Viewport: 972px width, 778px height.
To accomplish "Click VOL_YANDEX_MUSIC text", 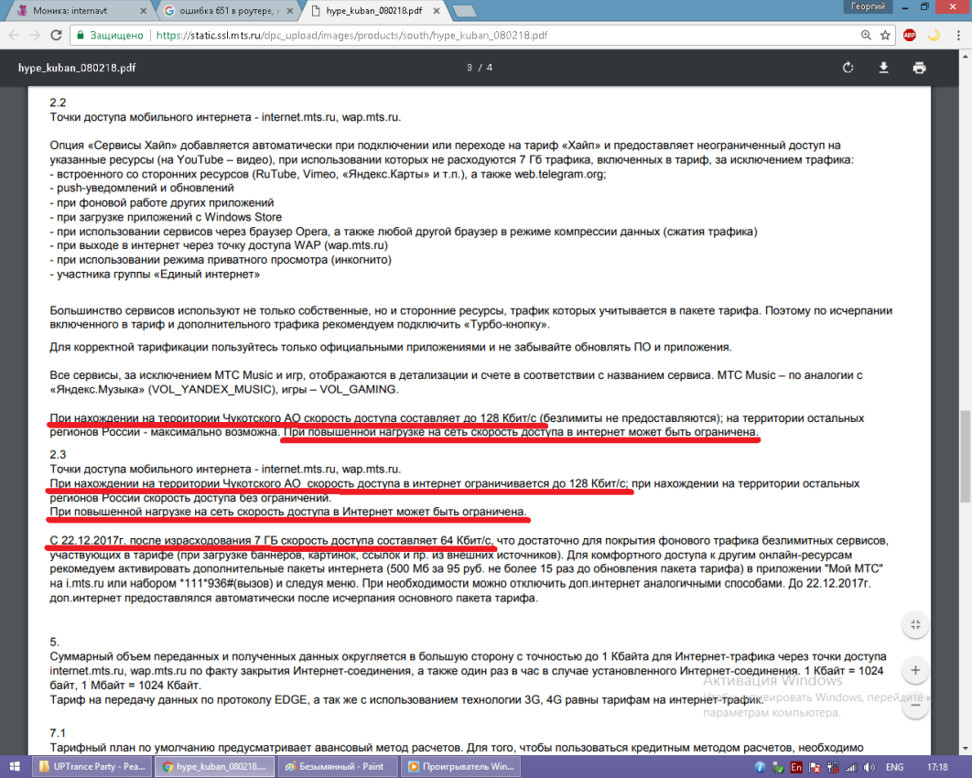I will coord(212,389).
